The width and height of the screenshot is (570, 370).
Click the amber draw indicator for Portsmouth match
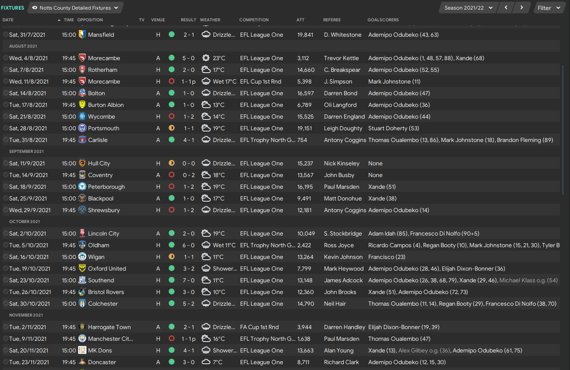(172, 128)
